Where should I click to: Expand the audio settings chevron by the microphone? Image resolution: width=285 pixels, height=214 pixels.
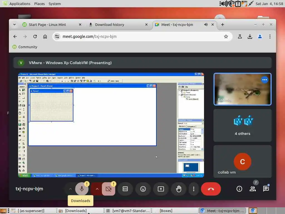pos(70,189)
